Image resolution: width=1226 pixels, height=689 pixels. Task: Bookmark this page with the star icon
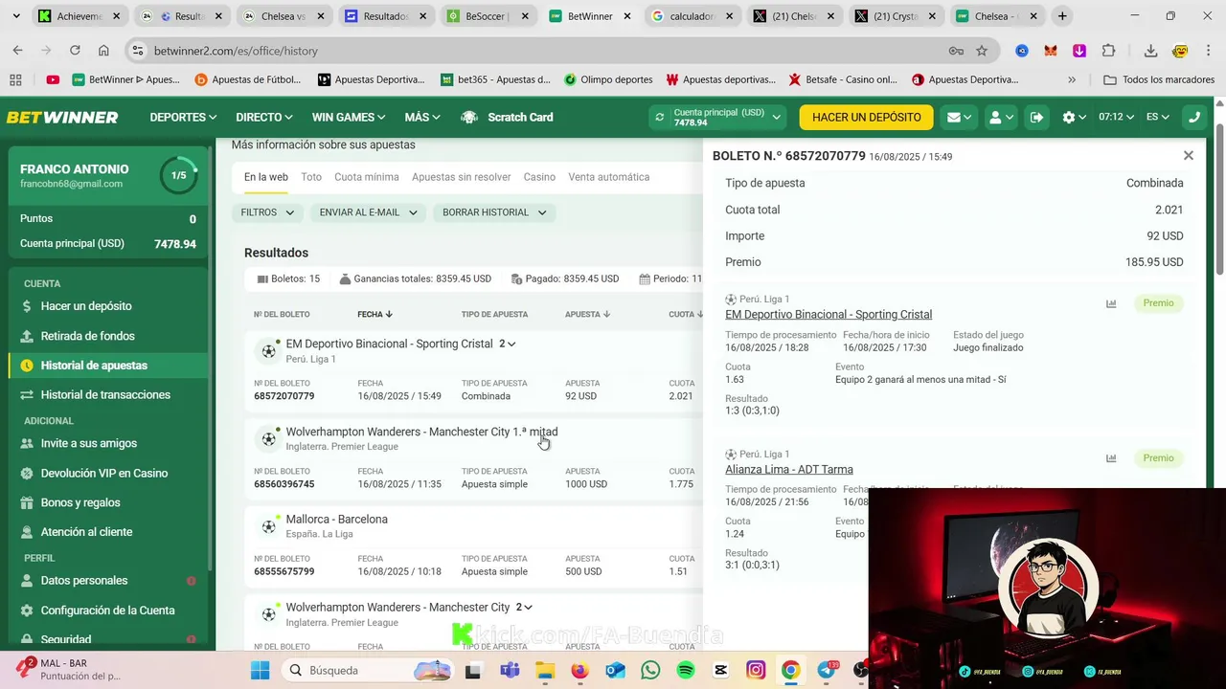point(982,51)
